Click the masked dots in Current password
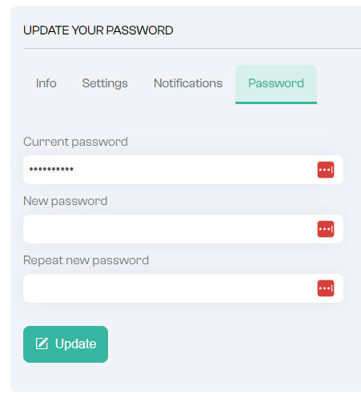Image resolution: width=361 pixels, height=402 pixels. 51,169
